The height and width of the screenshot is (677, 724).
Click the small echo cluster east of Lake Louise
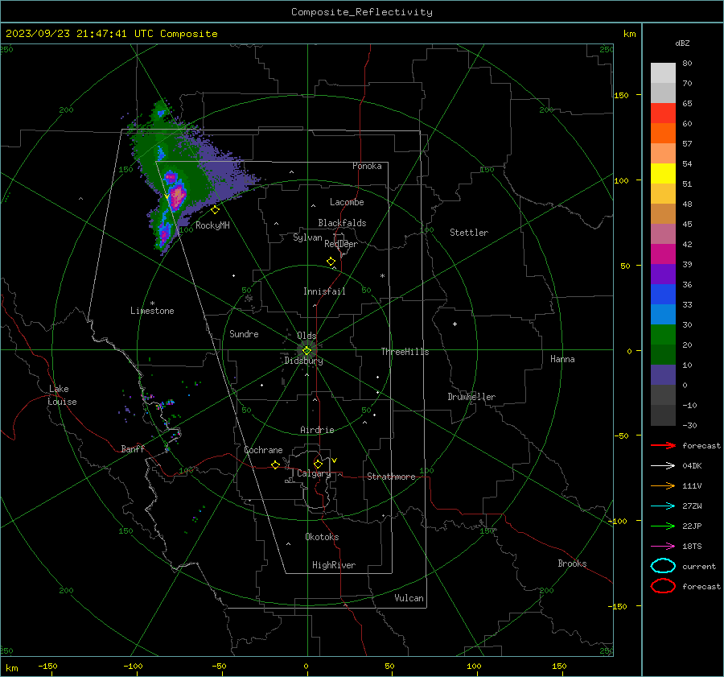(x=157, y=403)
